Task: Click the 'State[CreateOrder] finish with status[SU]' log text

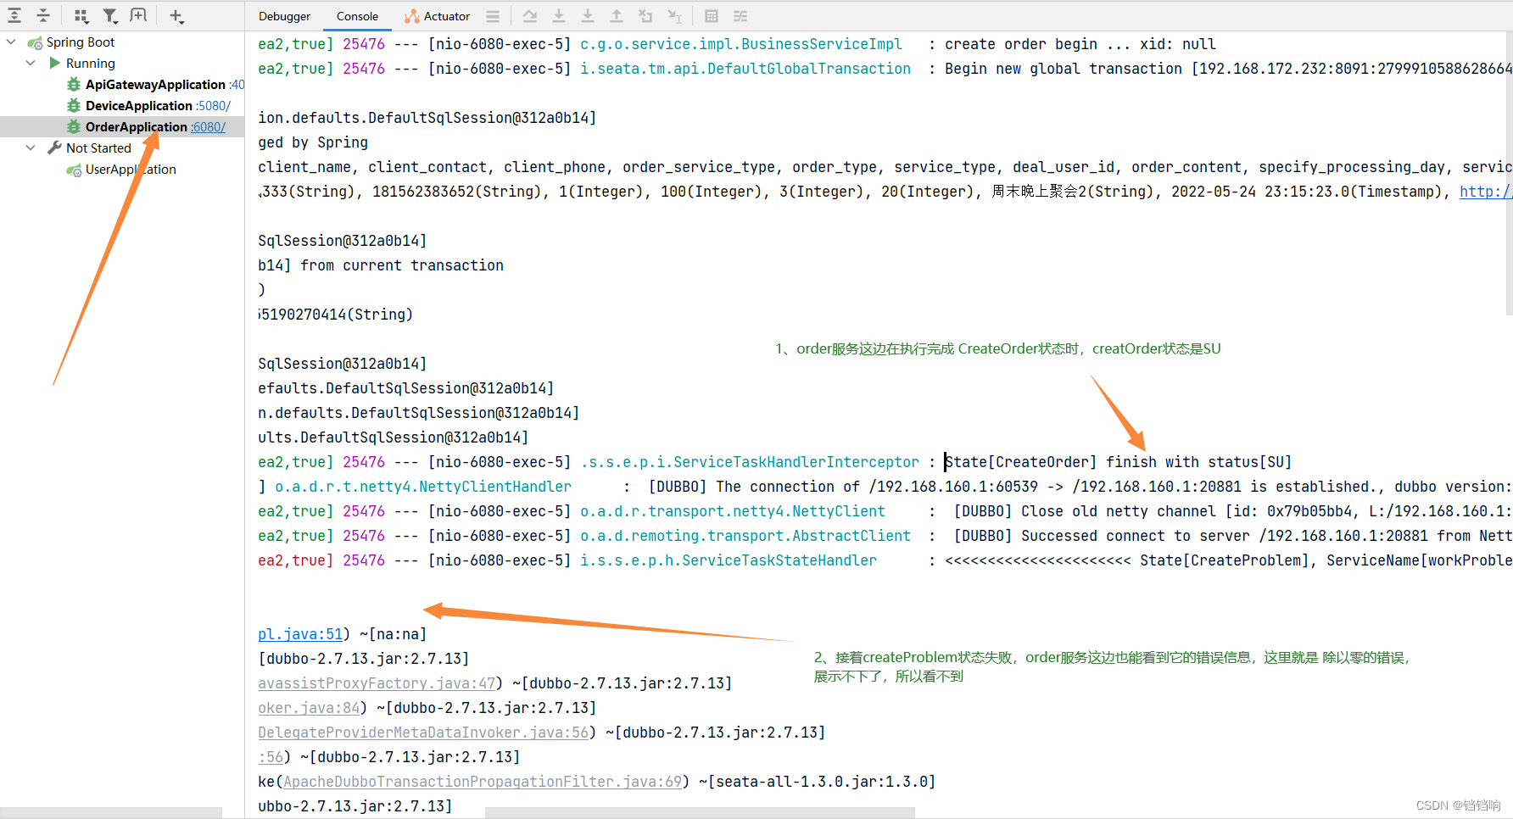Action: pos(1118,462)
